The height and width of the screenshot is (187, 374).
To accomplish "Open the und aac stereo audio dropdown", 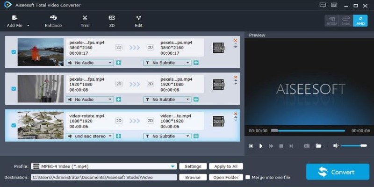I will click(x=110, y=136).
